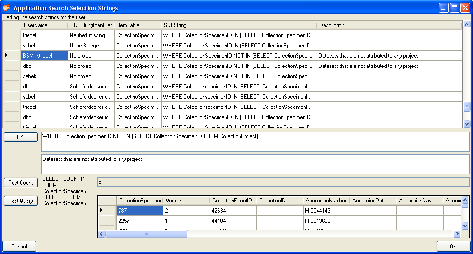Click AccessionDay result column header
This screenshot has height=254, width=473.
point(420,201)
